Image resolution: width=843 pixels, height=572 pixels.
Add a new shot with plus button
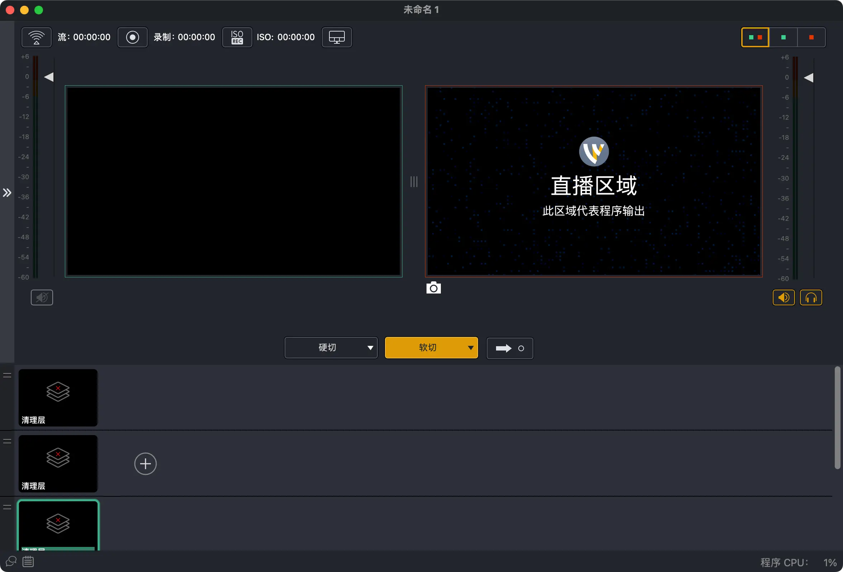click(x=146, y=463)
